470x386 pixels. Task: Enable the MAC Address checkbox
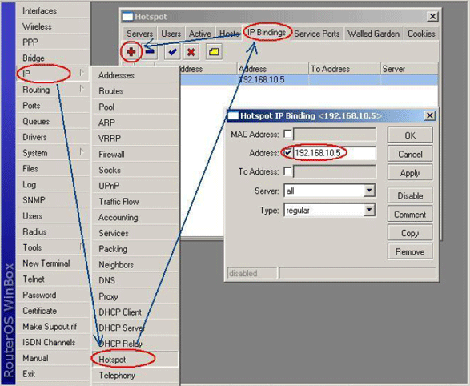[287, 134]
